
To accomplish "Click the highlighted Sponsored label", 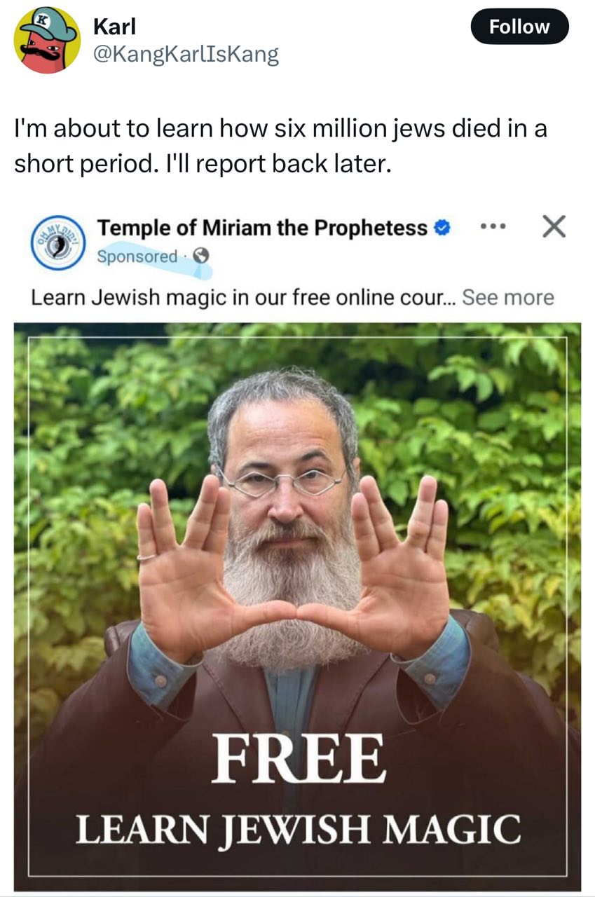I will tap(137, 256).
